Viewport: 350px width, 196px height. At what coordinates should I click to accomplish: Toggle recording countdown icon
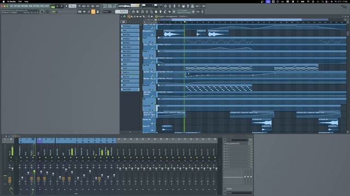point(88,6)
